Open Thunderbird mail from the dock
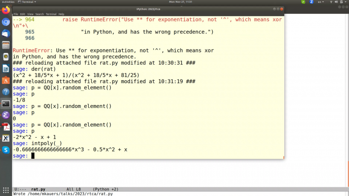The height and width of the screenshot is (196, 349). coord(6,33)
